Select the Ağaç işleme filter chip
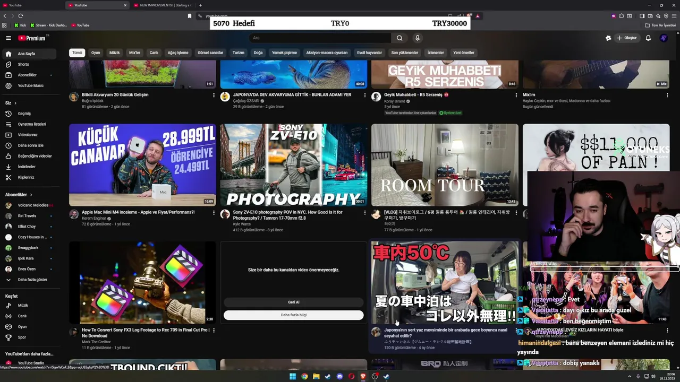Image resolution: width=680 pixels, height=382 pixels. click(x=178, y=53)
